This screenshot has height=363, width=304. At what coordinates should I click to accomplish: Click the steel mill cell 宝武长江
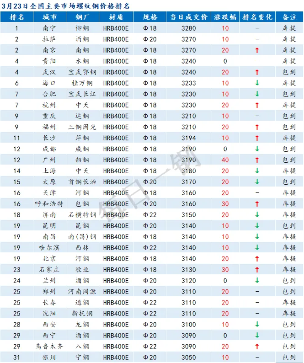pyautogui.click(x=82, y=94)
